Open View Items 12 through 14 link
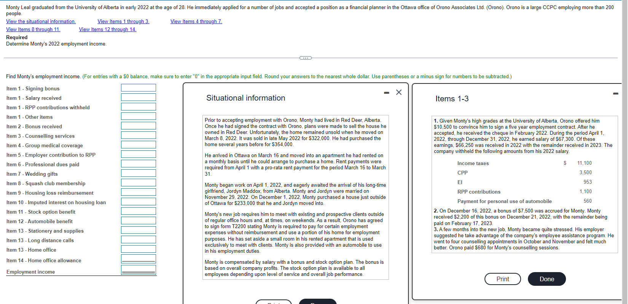 (x=108, y=29)
